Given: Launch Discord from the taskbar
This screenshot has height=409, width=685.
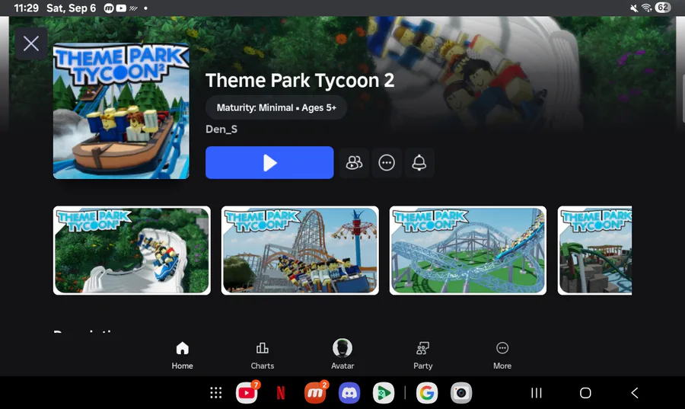Looking at the screenshot, I should pos(349,393).
